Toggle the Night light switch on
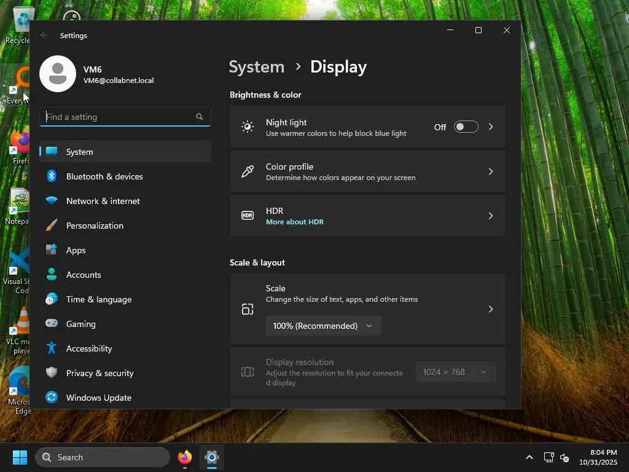 tap(466, 127)
